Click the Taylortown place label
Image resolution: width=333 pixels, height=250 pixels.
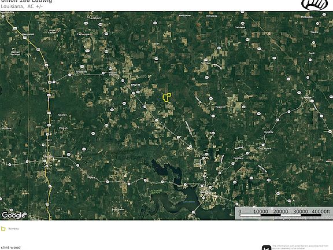[x=84, y=34]
